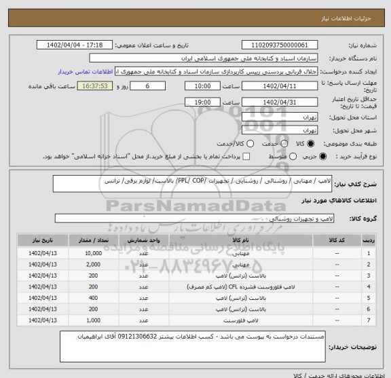The image size is (391, 378).
Task: Click the request creator name field
Action: coord(216,72)
